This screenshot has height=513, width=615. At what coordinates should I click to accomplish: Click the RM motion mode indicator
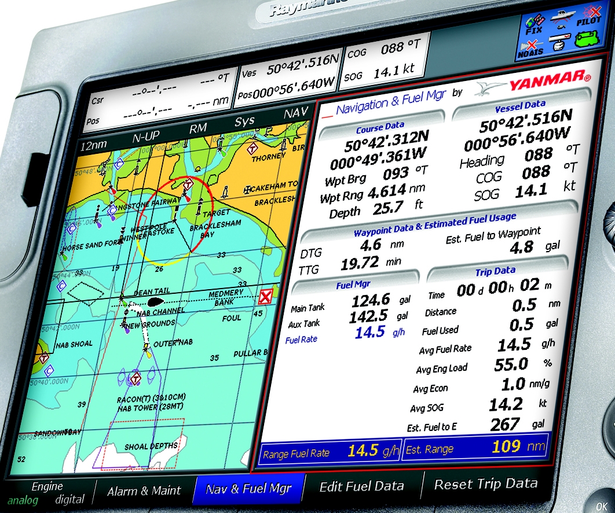(x=197, y=128)
